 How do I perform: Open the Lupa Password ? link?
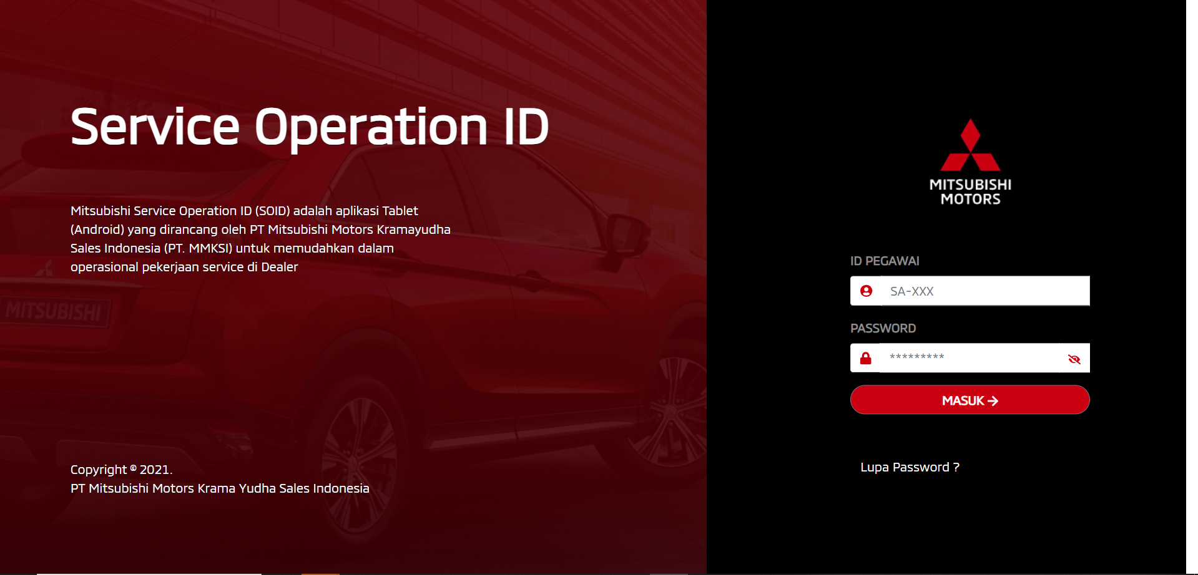click(x=910, y=467)
